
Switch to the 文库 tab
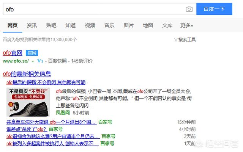(167, 25)
